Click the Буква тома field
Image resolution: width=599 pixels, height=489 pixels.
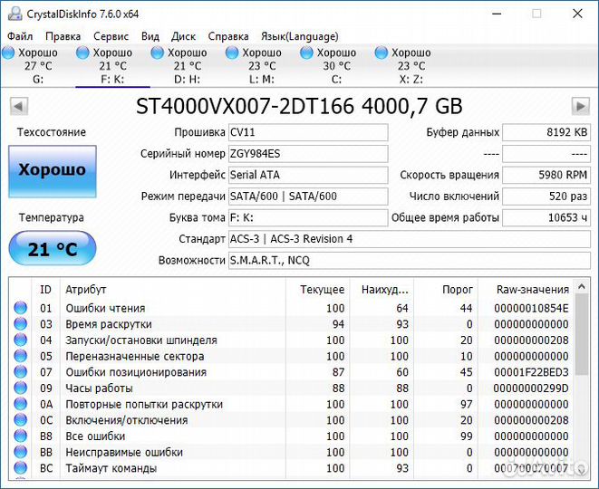tap(308, 218)
